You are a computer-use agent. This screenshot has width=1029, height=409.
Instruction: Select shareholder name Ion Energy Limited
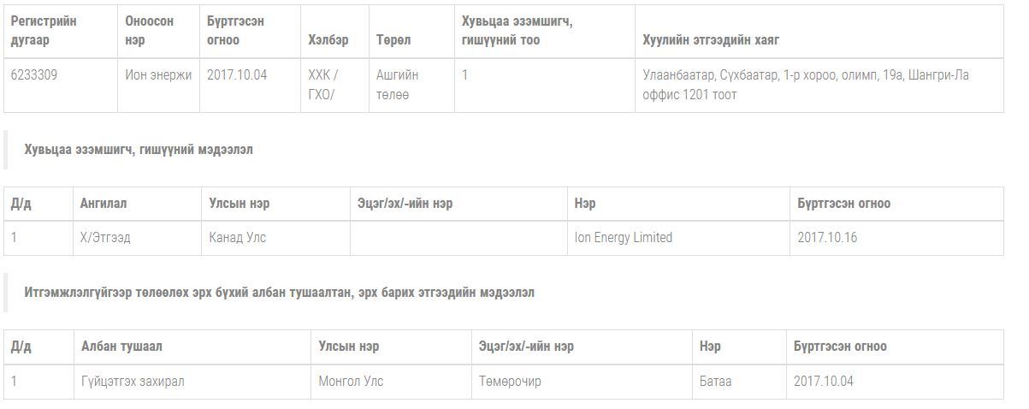click(x=624, y=238)
